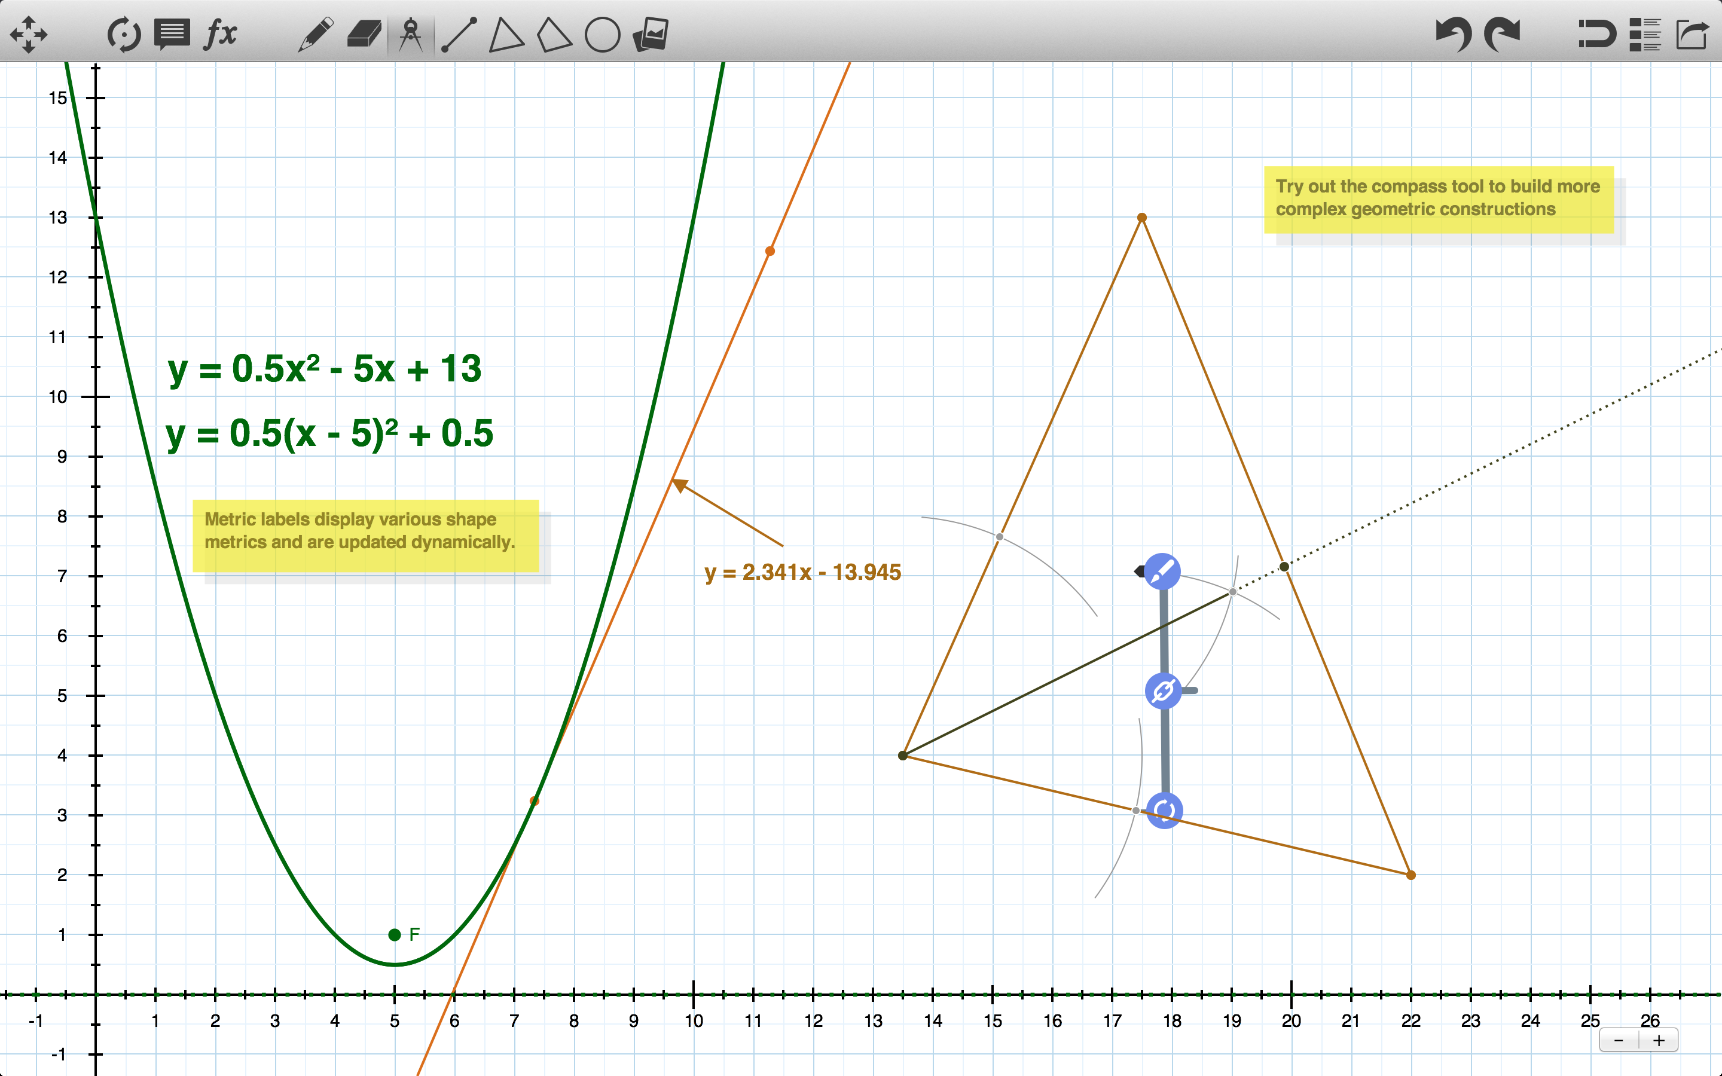
Task: Select the circle shape tool
Action: [602, 34]
